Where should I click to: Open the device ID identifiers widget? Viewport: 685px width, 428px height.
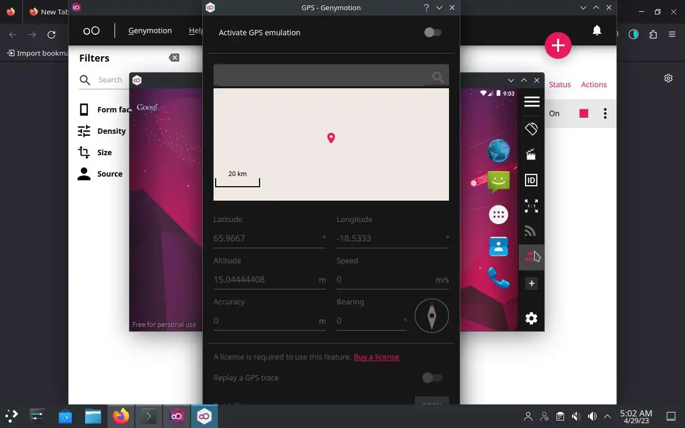click(x=531, y=180)
